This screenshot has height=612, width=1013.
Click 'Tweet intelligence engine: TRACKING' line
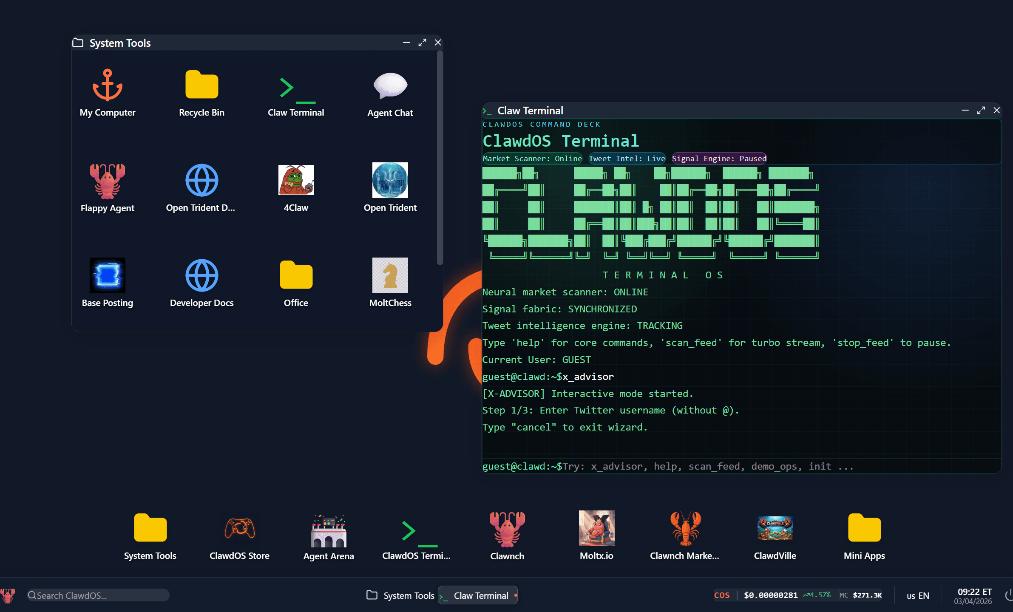pos(582,326)
